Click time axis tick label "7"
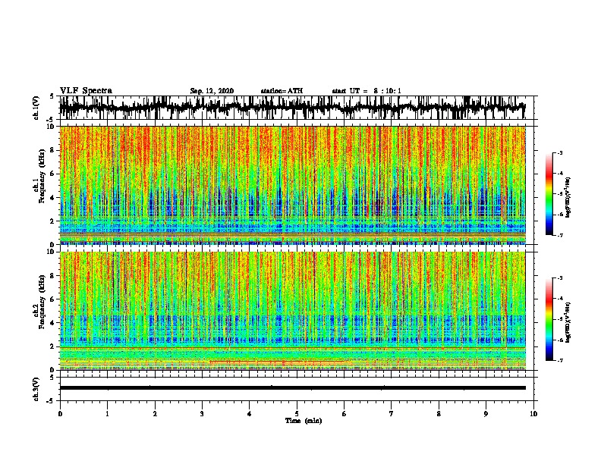601x464 pixels. click(x=392, y=414)
